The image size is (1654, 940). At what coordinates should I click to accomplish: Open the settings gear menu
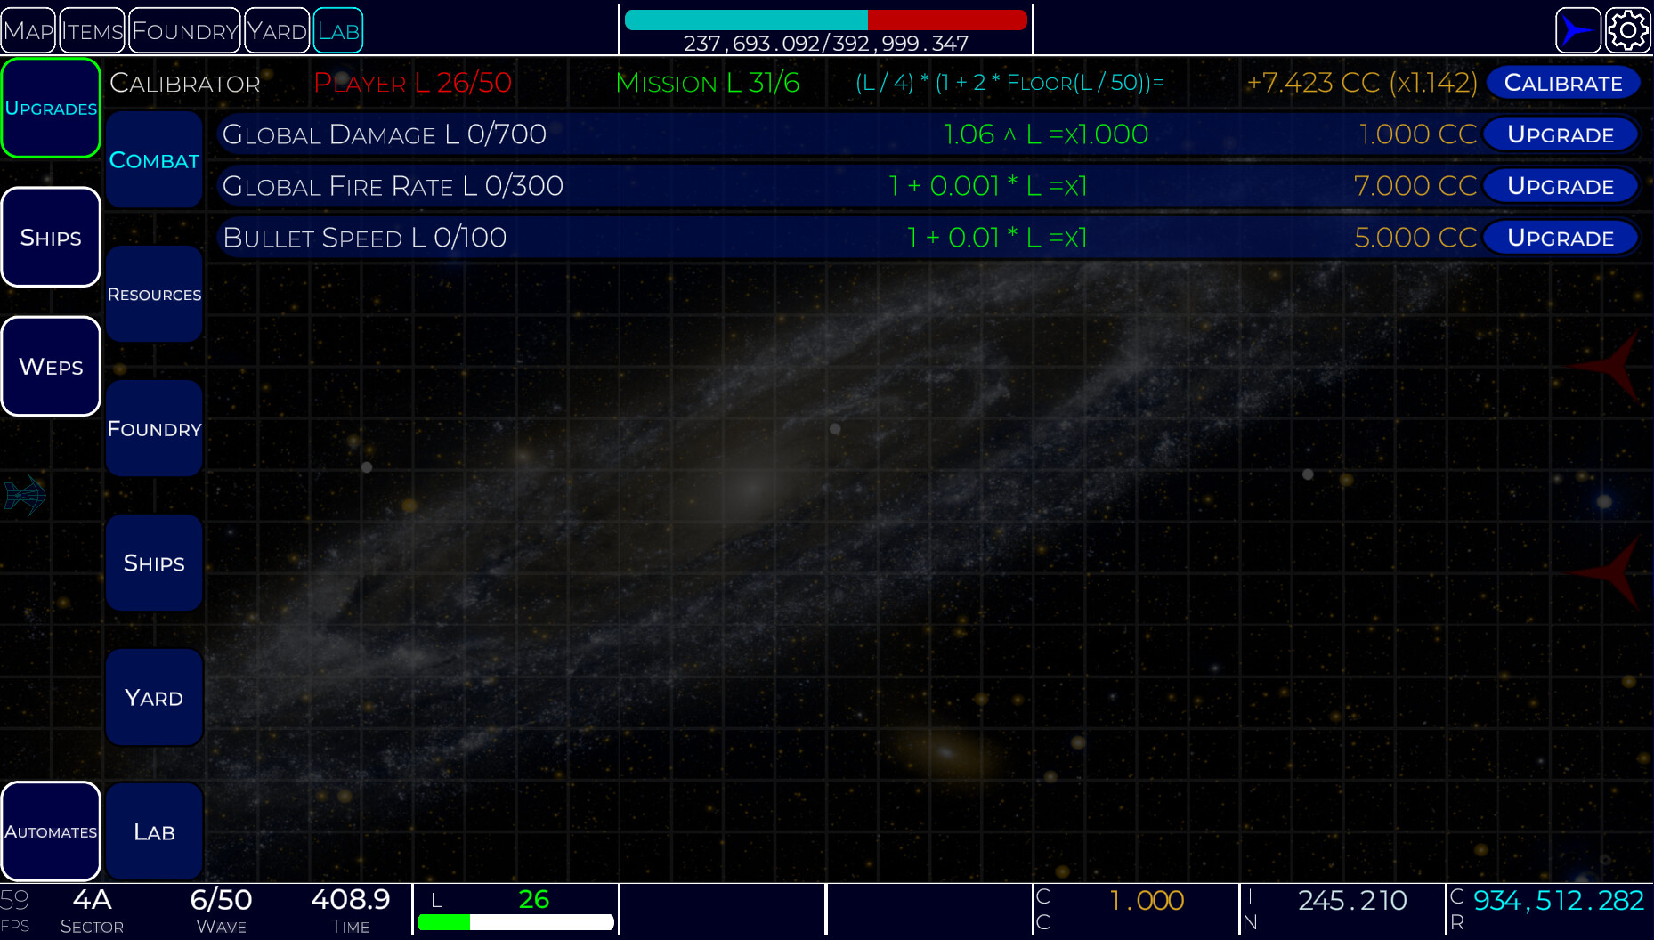click(x=1628, y=29)
